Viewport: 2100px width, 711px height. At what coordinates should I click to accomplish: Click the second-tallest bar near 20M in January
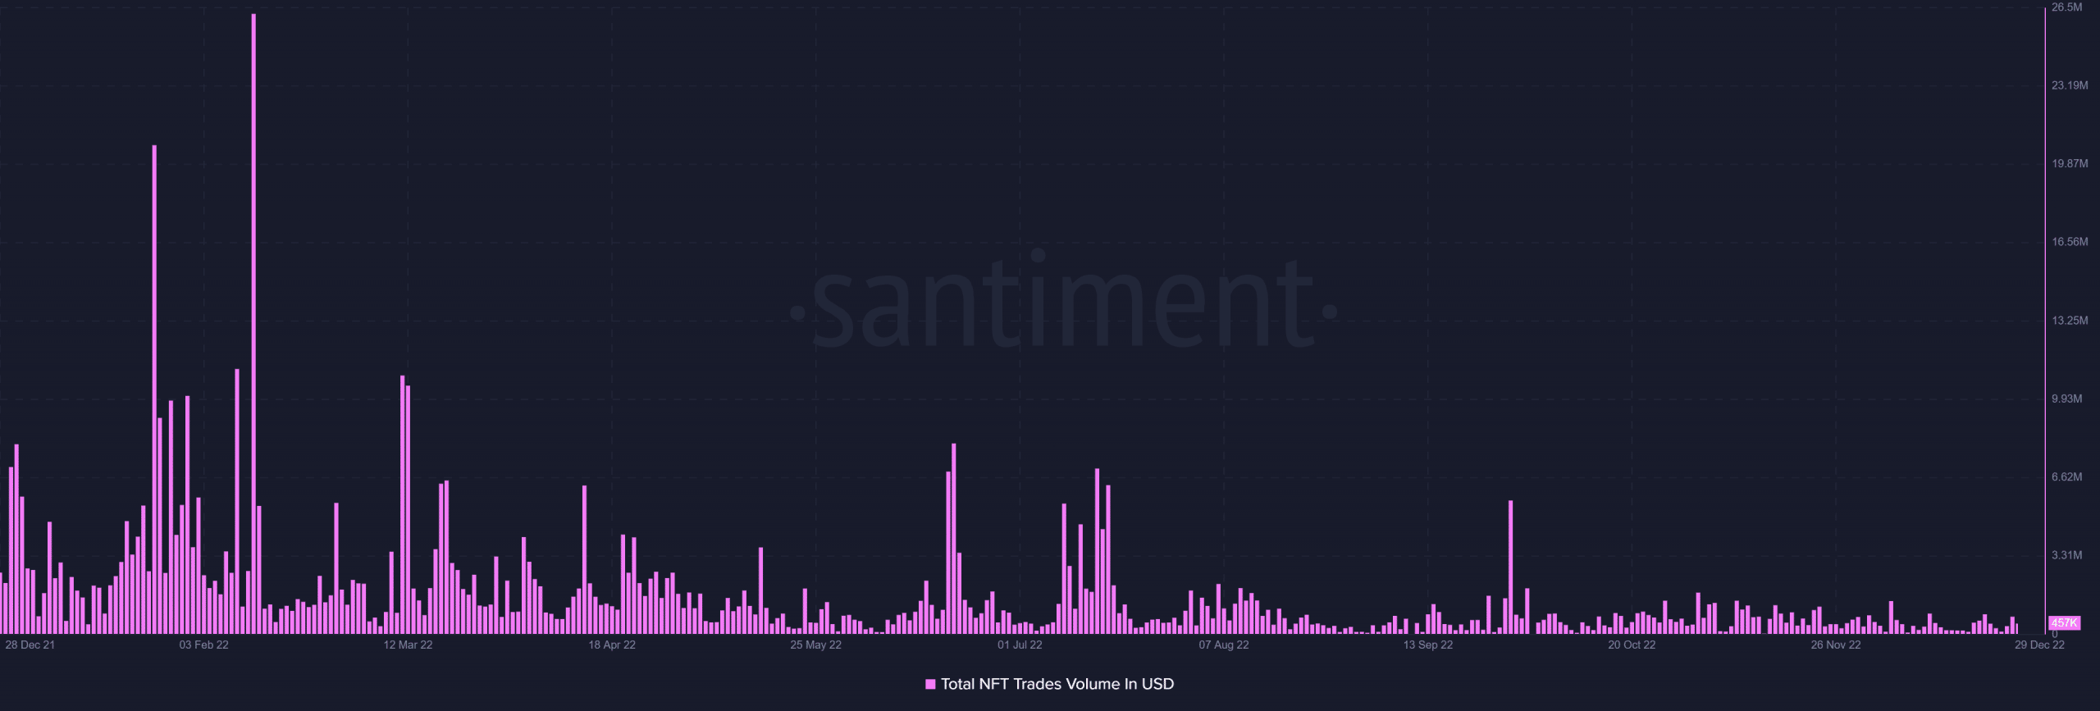pos(154,389)
